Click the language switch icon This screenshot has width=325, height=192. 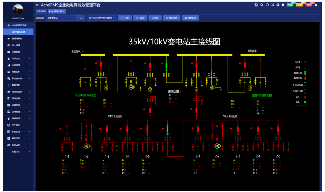click(x=278, y=5)
